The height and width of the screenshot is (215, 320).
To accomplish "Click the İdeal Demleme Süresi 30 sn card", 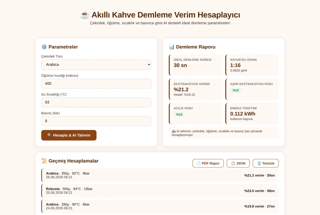I will click(x=195, y=65).
